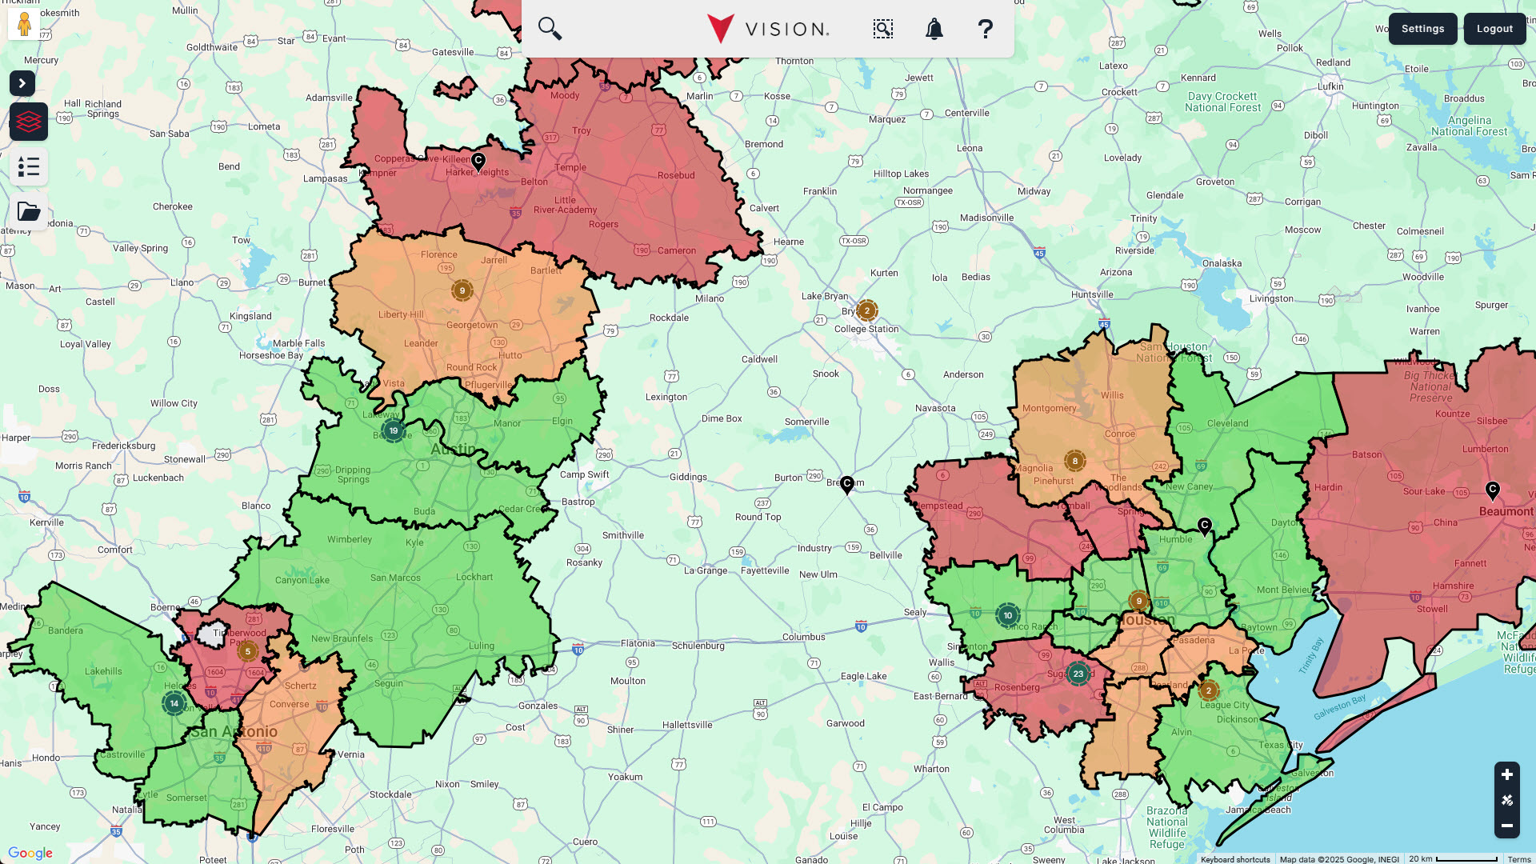Open the legend list panel

[29, 166]
